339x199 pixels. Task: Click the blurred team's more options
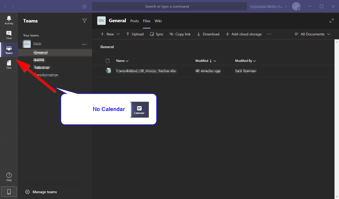[x=85, y=44]
